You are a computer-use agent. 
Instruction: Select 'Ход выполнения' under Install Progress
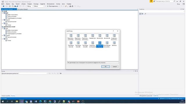(x=12, y=22)
